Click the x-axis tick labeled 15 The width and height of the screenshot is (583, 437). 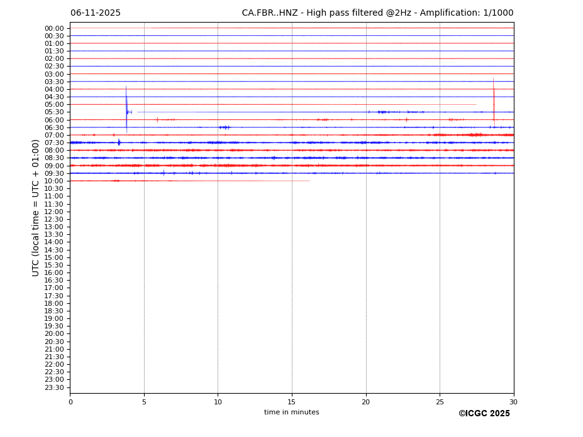coord(292,402)
